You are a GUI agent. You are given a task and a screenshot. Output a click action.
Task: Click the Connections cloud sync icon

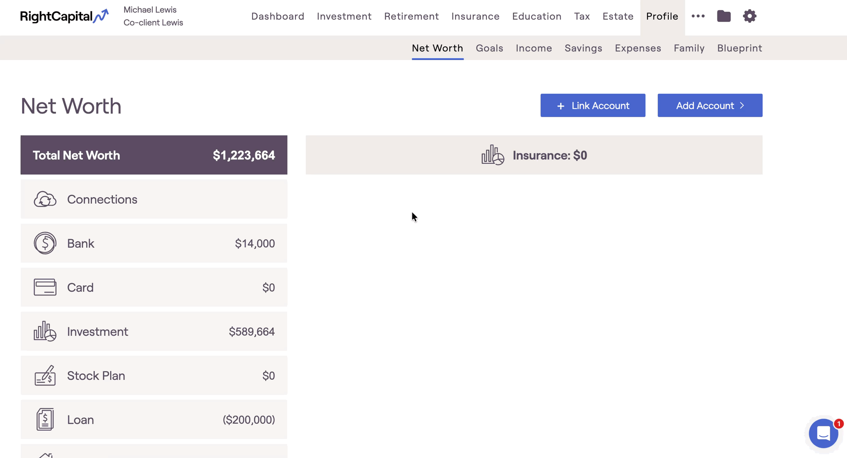pos(45,199)
